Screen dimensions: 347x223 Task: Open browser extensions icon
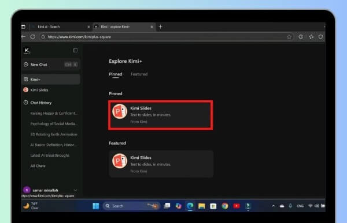[301, 37]
